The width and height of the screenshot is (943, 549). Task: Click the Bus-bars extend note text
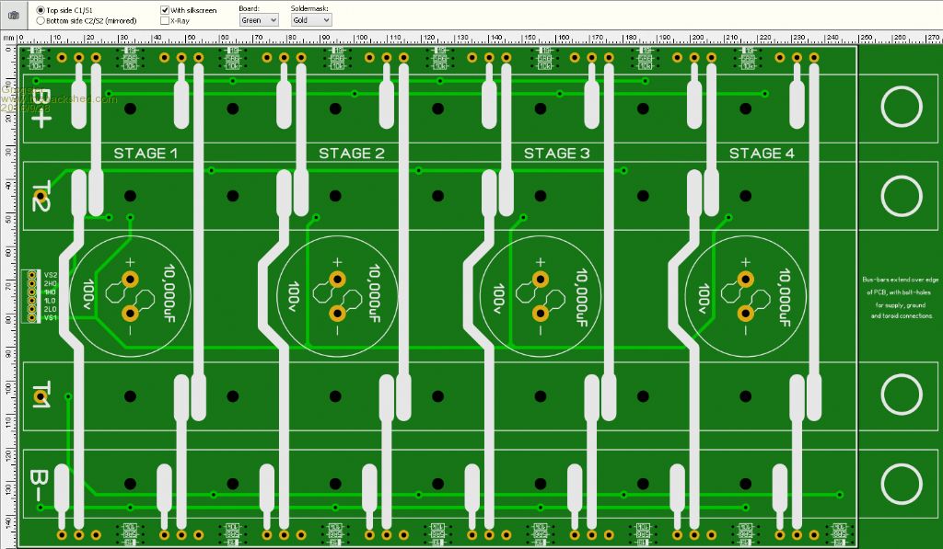[x=900, y=297]
